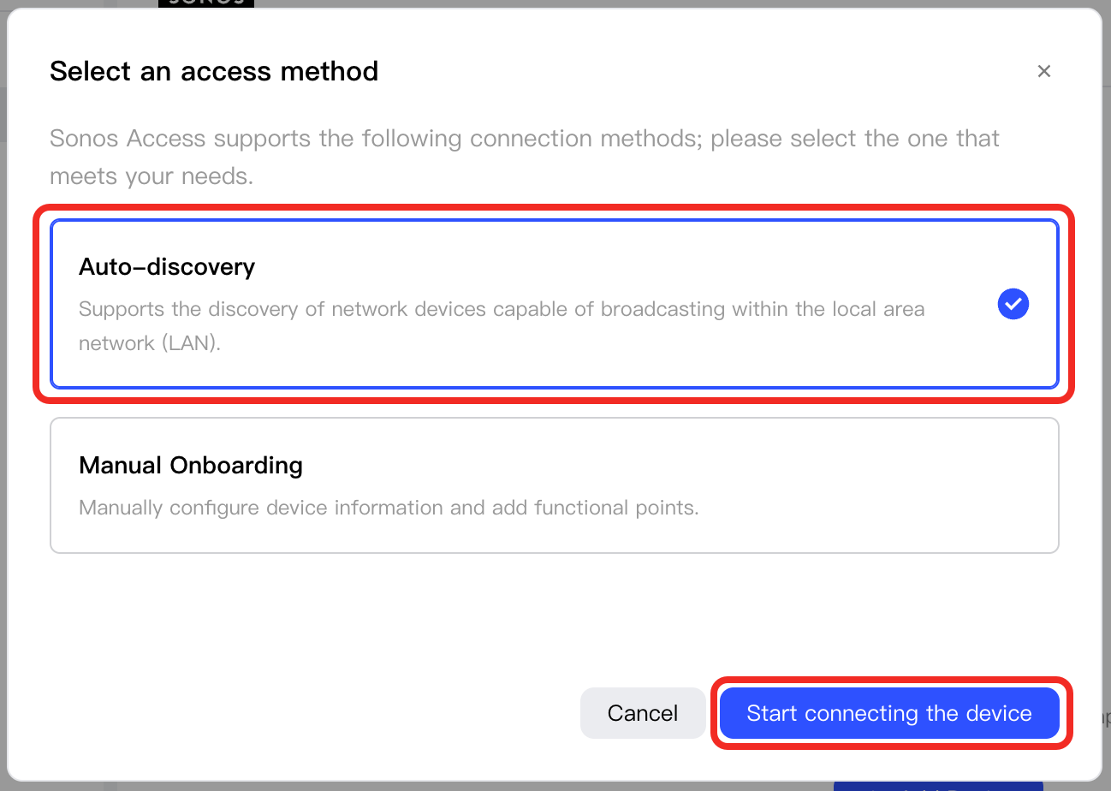This screenshot has width=1111, height=791.
Task: Choose the Manual Onboarding option card
Action: [555, 485]
